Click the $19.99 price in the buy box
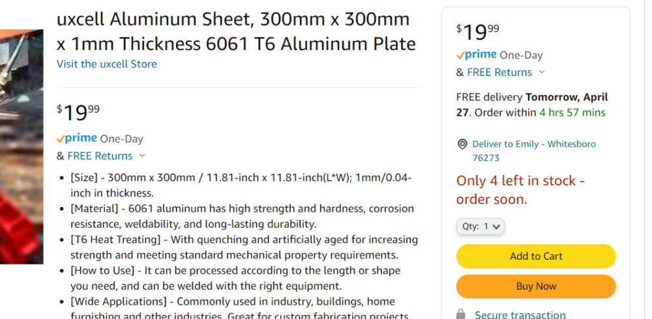The image size is (652, 319). point(478,31)
